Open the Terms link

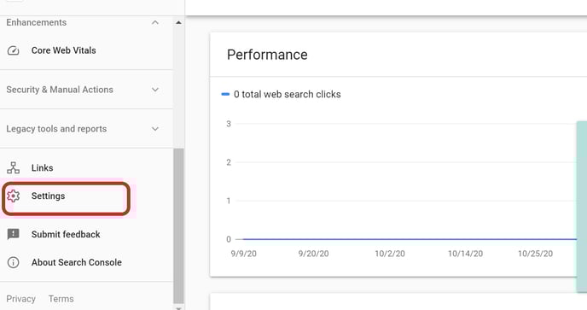(x=61, y=299)
